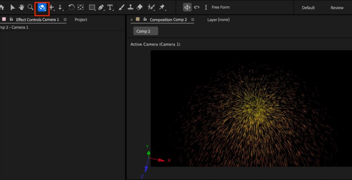This screenshot has width=352, height=180.
Task: Activate the Roto Brush tool
Action: point(151,7)
